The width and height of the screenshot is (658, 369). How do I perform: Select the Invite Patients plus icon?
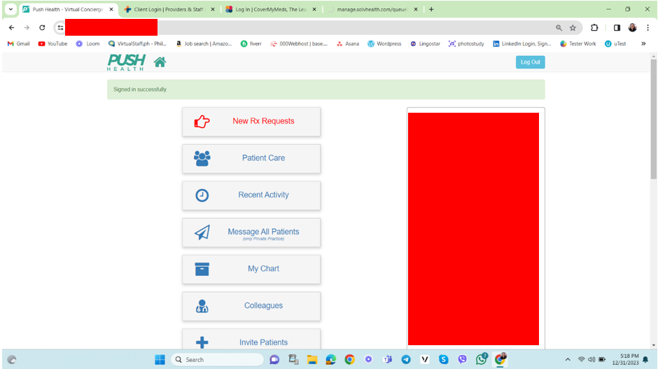(x=202, y=342)
